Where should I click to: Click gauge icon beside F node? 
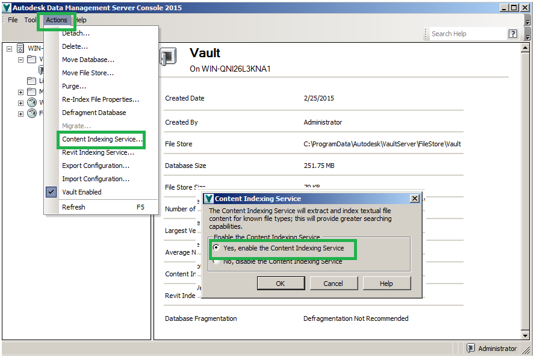click(32, 113)
